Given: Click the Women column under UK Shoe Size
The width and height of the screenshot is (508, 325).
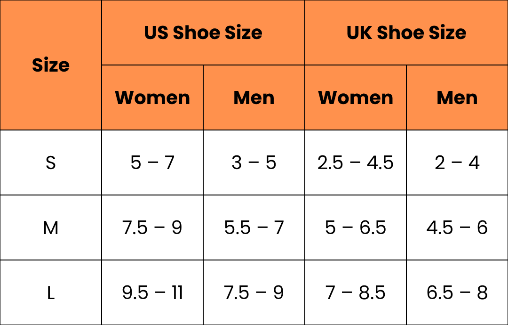Looking at the screenshot, I should tap(356, 97).
